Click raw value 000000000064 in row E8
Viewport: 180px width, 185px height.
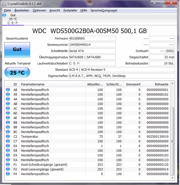coord(158,150)
